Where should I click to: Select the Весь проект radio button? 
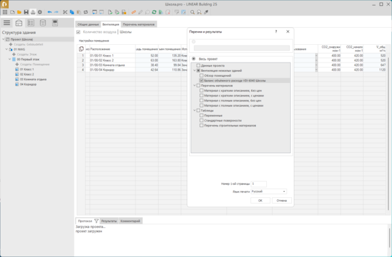(x=193, y=59)
